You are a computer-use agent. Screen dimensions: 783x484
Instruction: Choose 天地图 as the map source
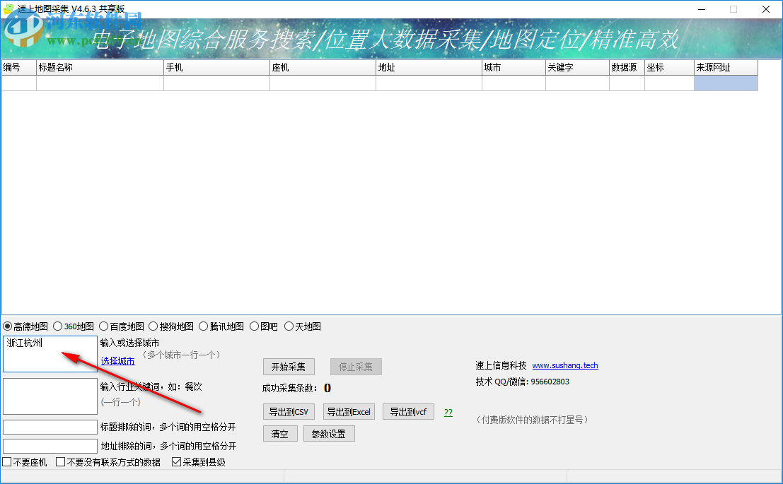289,326
